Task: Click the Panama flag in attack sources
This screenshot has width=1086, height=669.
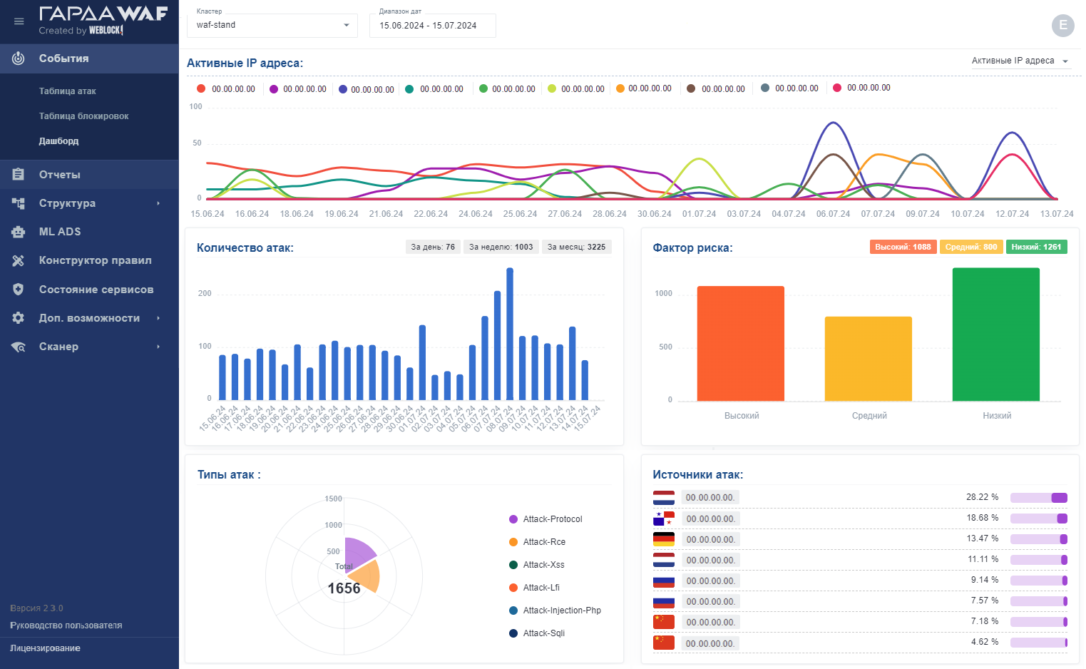Action: pos(663,518)
